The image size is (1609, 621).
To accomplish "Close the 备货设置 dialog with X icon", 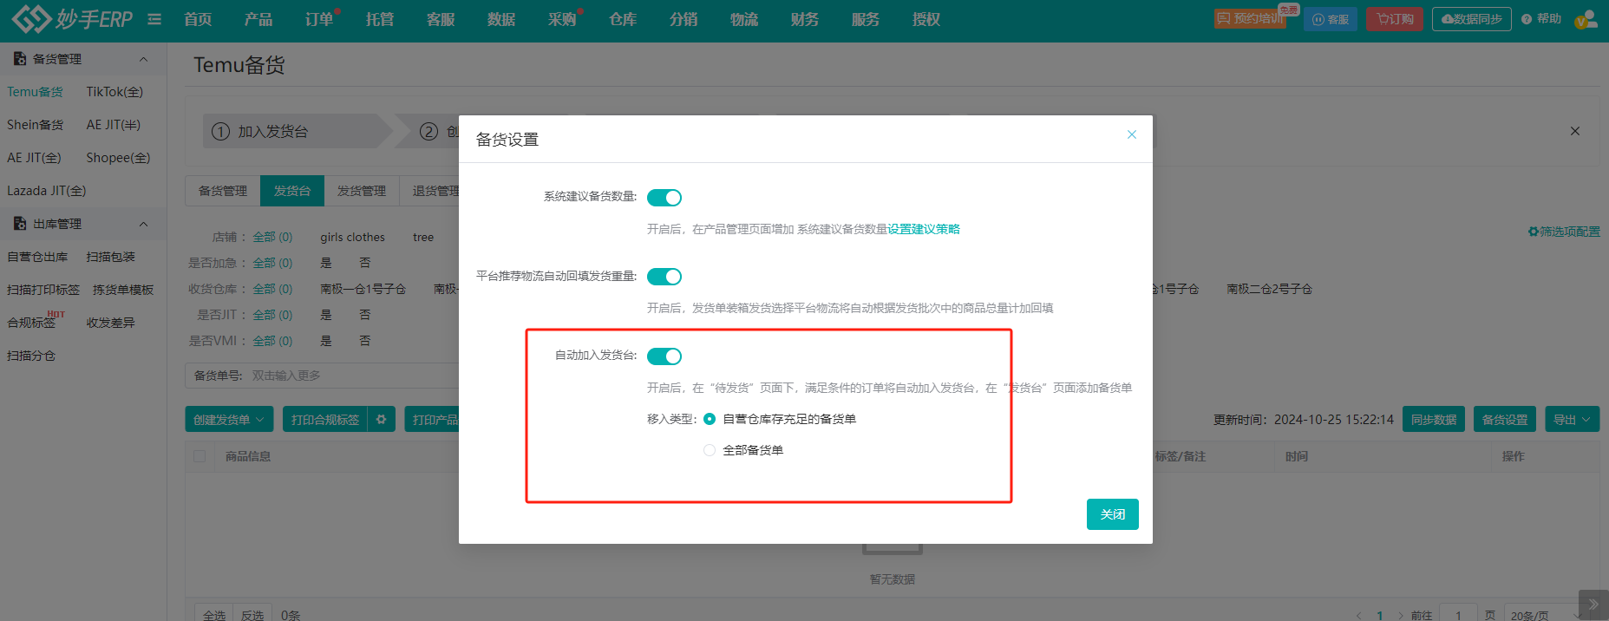I will click(1131, 134).
